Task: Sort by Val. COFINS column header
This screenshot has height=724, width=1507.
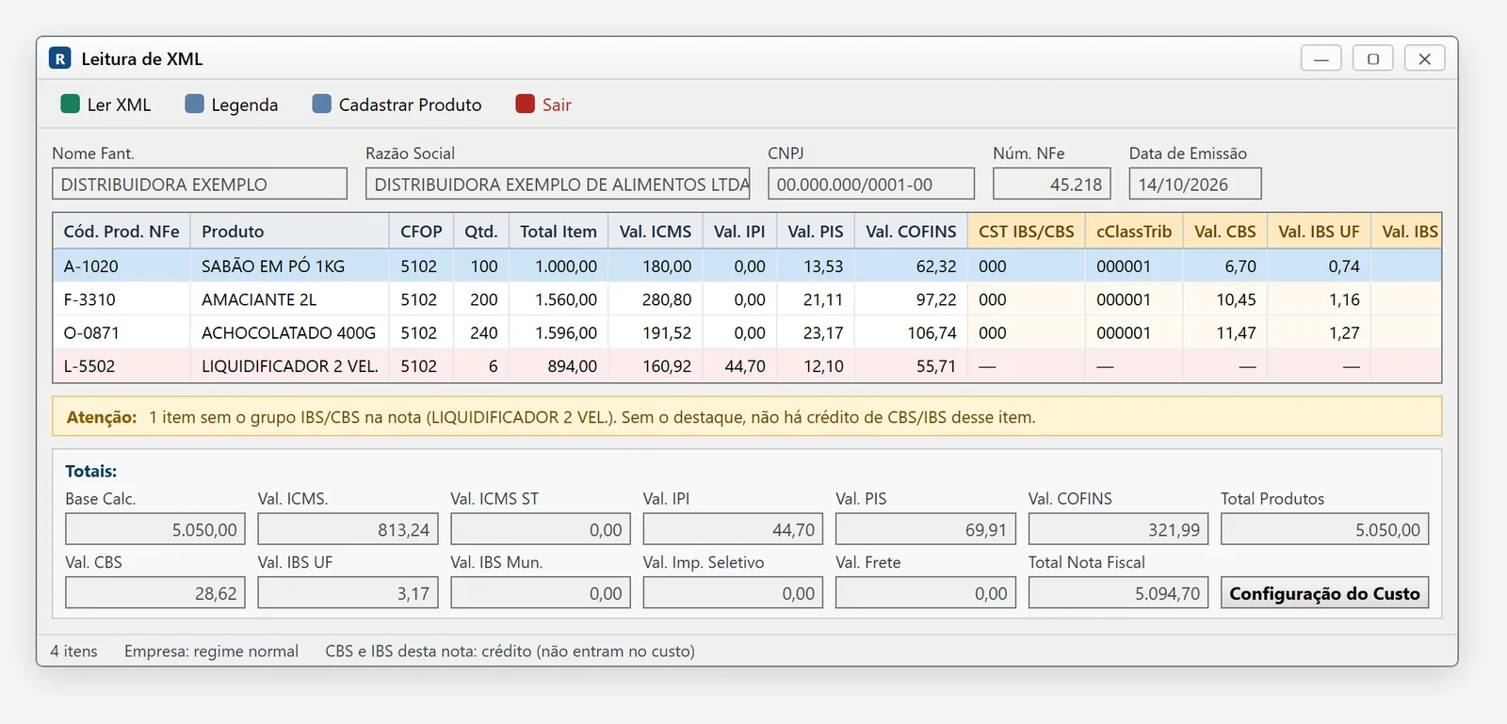Action: pos(911,232)
